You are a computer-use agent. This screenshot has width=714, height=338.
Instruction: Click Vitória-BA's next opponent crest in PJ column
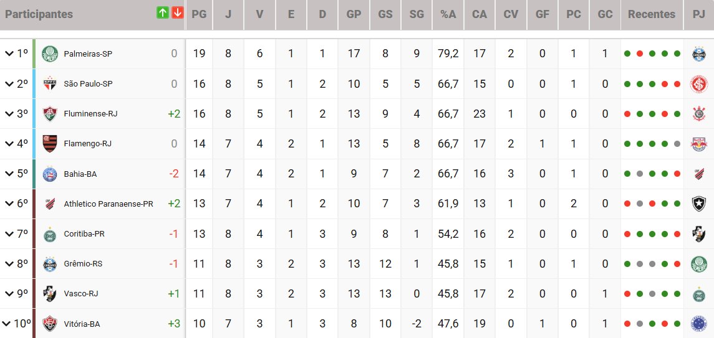tap(698, 324)
